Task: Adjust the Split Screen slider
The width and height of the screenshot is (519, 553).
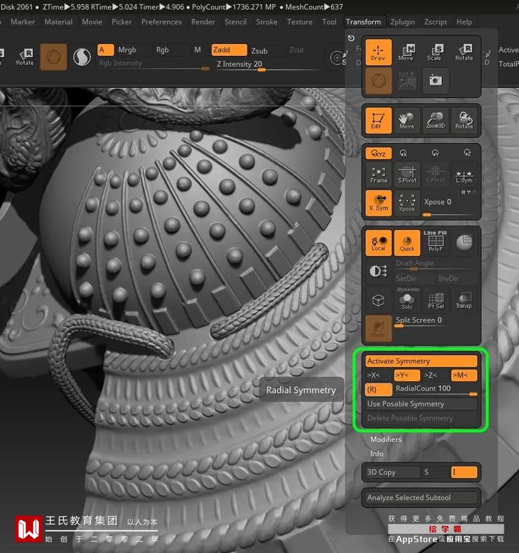Action: pyautogui.click(x=436, y=322)
